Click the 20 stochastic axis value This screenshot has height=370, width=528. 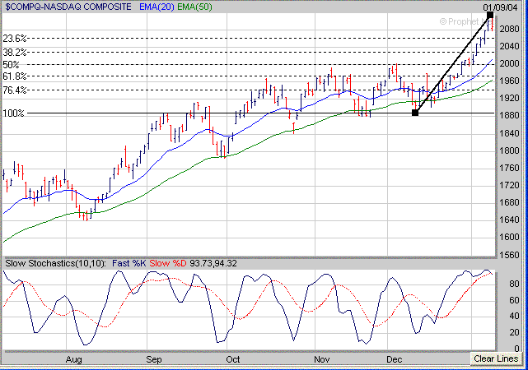514,332
